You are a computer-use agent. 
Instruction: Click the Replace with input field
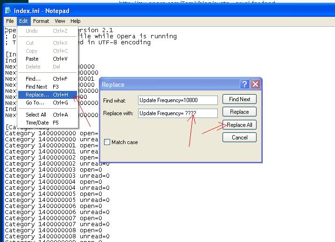(178, 113)
